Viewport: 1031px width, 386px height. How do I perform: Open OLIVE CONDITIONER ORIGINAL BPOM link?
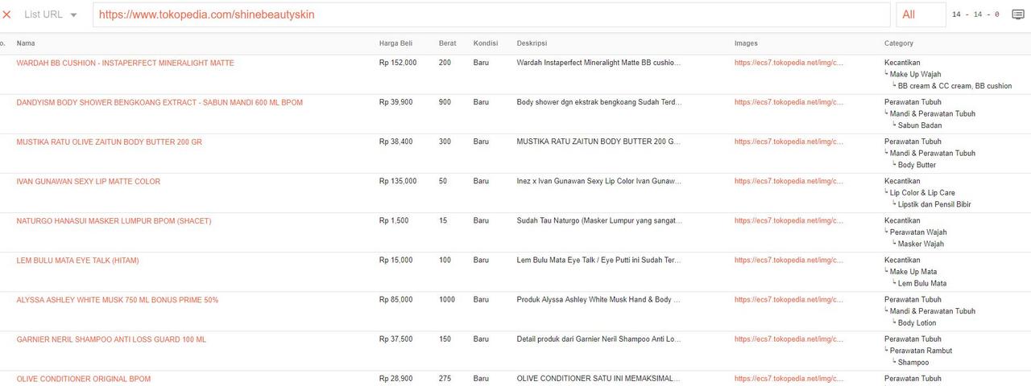pyautogui.click(x=84, y=379)
